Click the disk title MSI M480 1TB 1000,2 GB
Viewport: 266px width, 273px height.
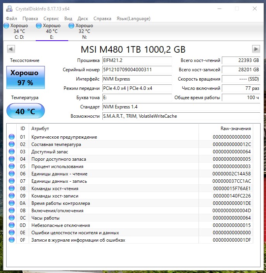click(x=133, y=50)
